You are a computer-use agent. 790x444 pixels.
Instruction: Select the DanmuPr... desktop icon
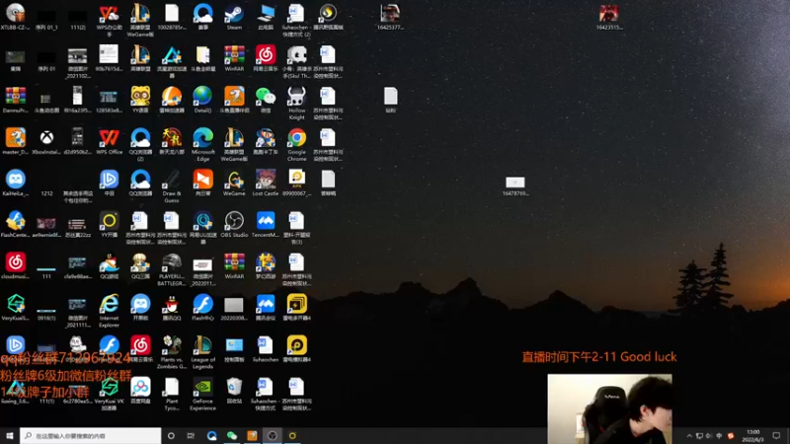coord(15,100)
